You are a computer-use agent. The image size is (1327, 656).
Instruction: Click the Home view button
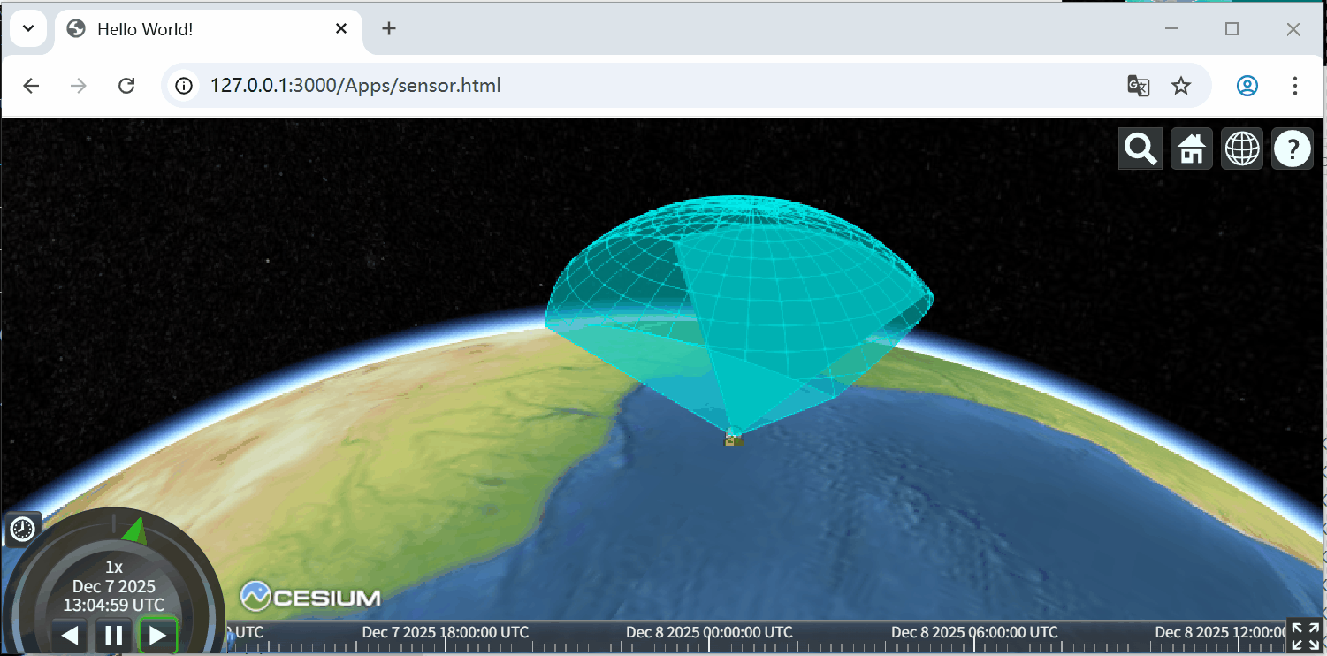pos(1191,149)
